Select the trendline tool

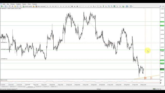tap(88, 6)
